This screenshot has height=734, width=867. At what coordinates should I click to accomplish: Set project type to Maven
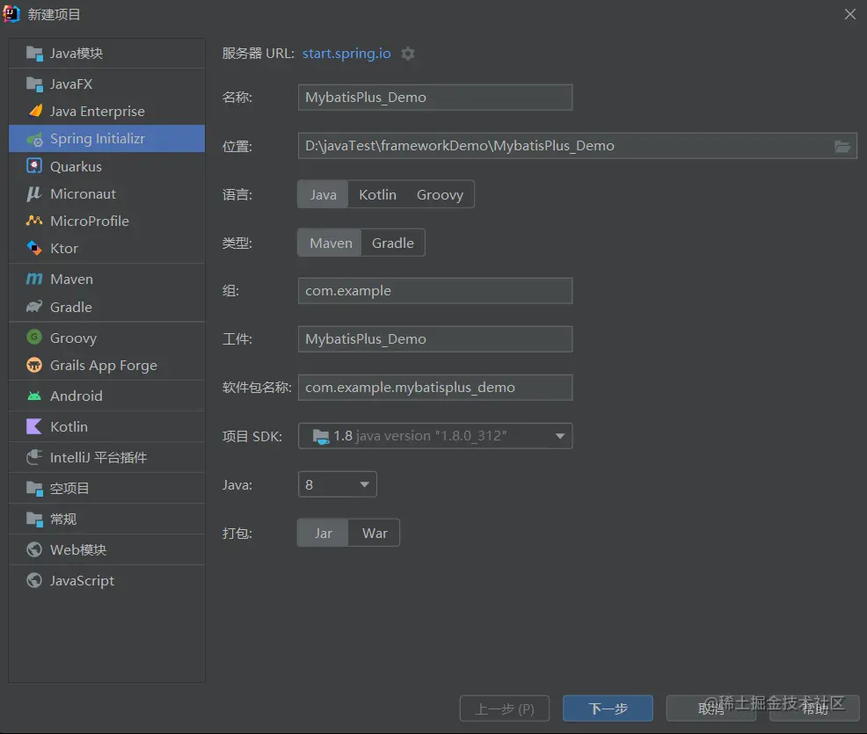click(330, 243)
